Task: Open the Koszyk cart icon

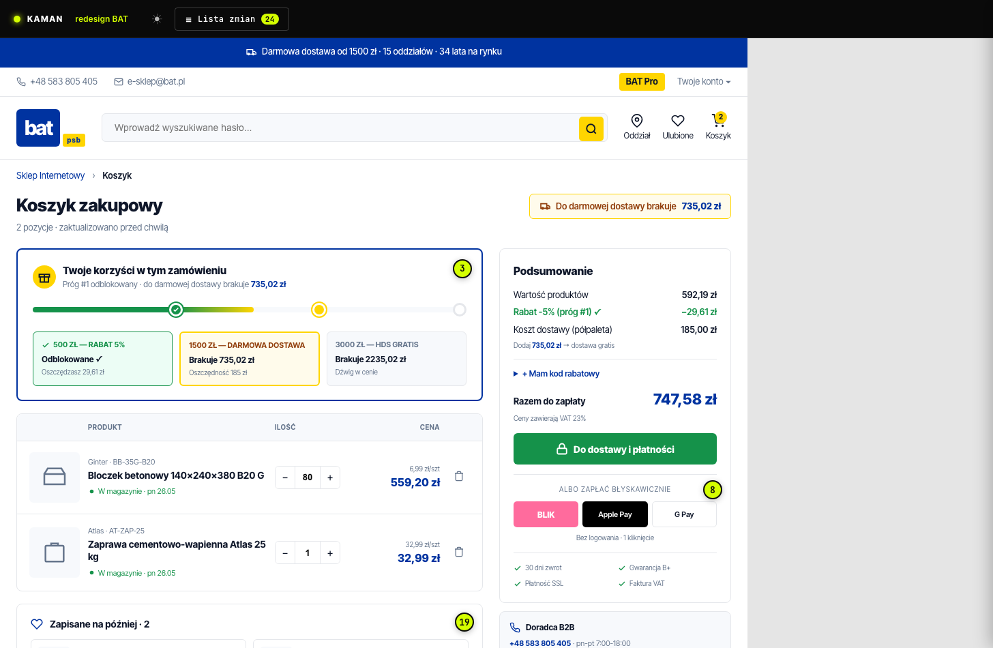Action: pyautogui.click(x=718, y=121)
